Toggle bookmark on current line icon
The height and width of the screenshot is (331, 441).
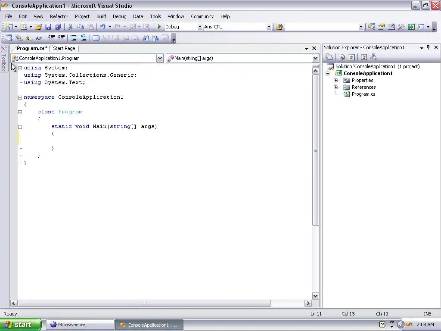click(96, 38)
